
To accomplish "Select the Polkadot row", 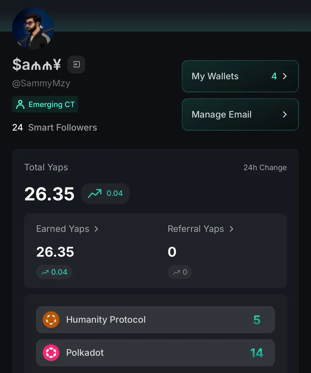I will click(x=155, y=352).
